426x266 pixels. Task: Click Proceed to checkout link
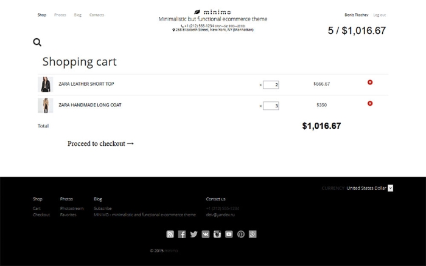click(x=100, y=144)
